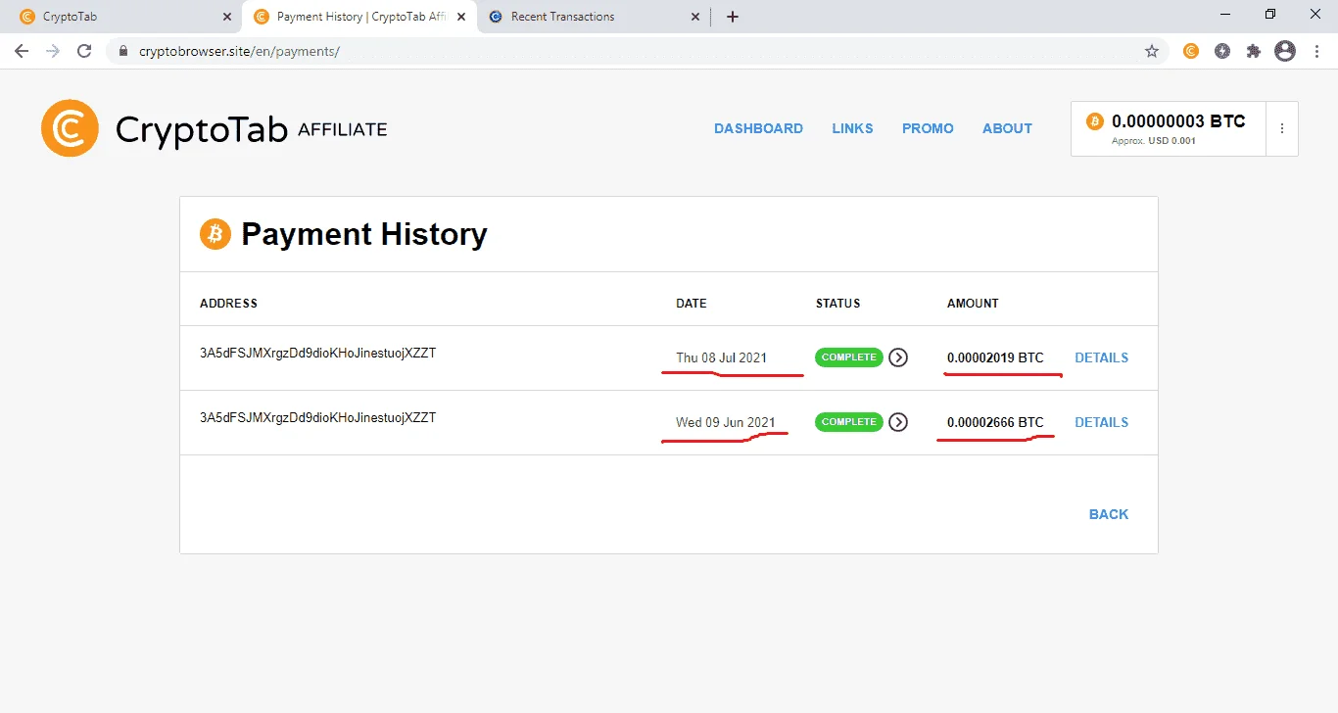
Task: Click COMPLETE badge for 09 Jun payment
Action: tap(848, 422)
